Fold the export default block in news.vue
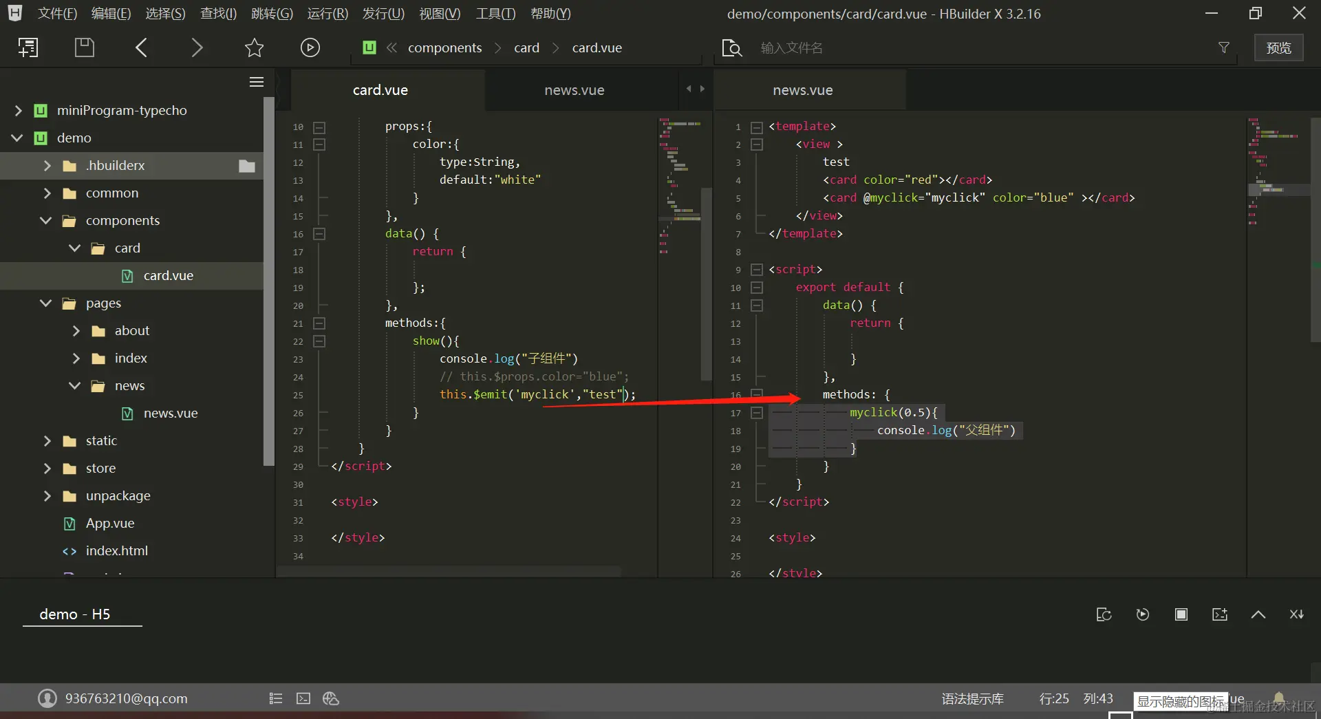Image resolution: width=1321 pixels, height=719 pixels. (x=757, y=288)
